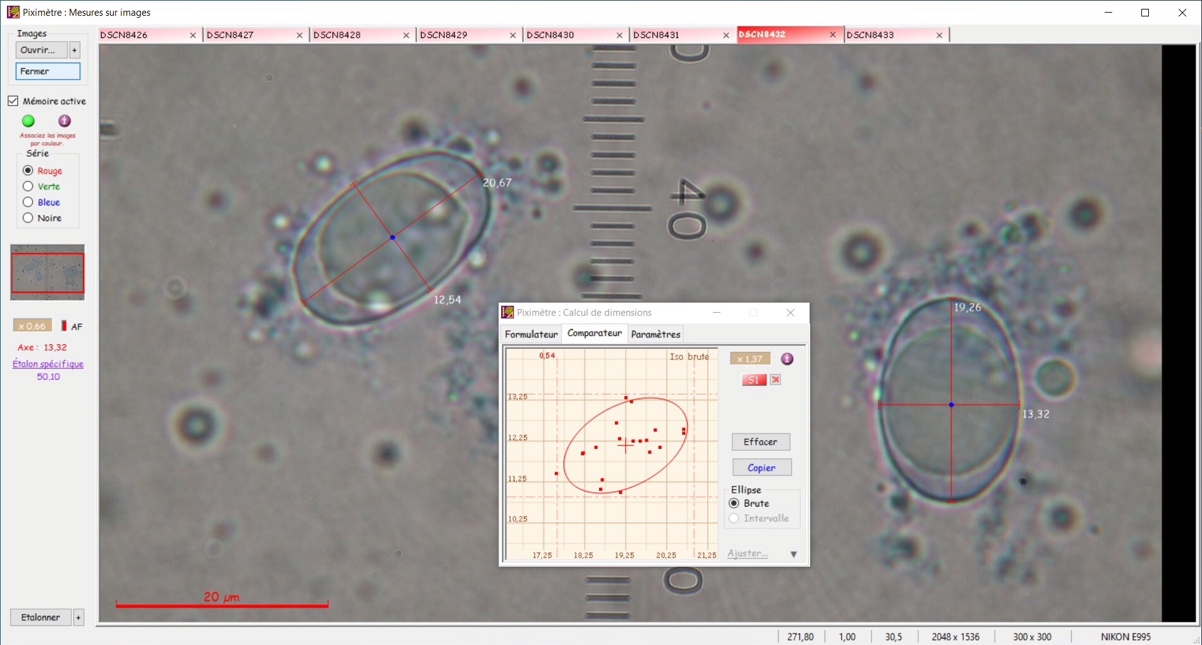The height and width of the screenshot is (645, 1202).
Task: Choose the Noire series option
Action: coord(28,218)
